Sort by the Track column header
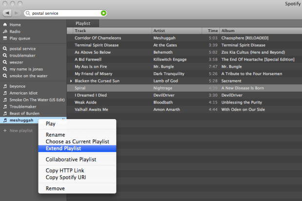The width and height of the screenshot is (302, 201). click(x=113, y=31)
